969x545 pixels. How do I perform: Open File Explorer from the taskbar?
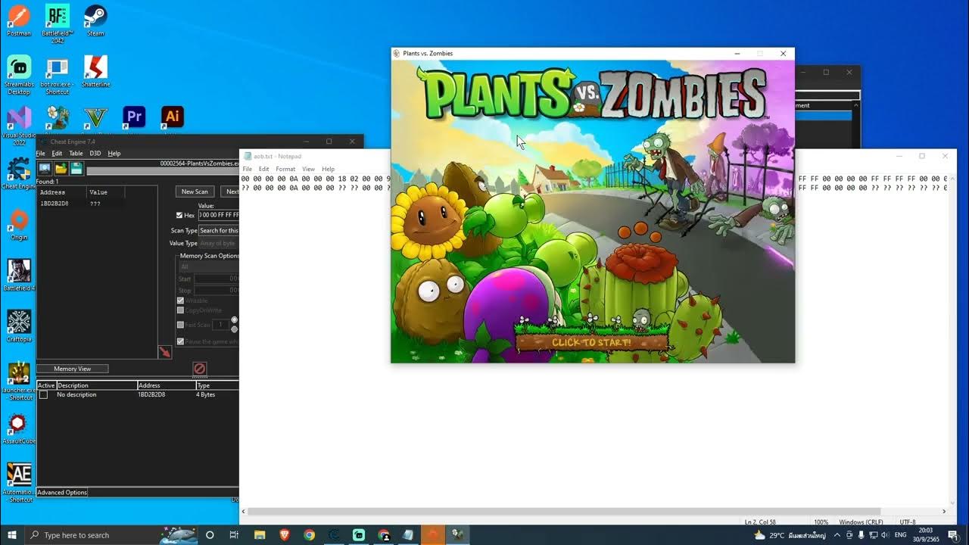coord(260,535)
